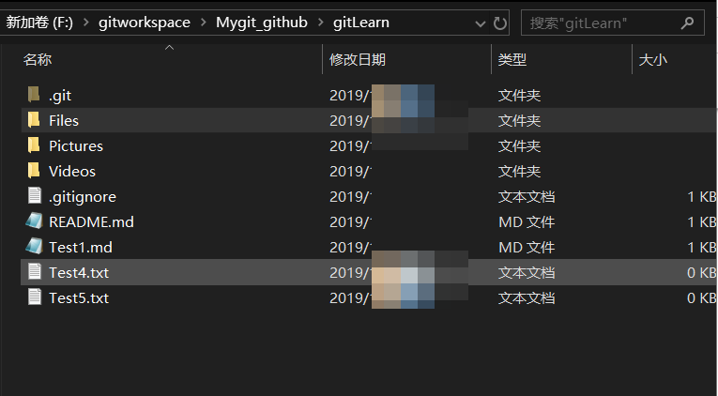Click the Videos folder icon
Screen dimensions: 718x396
pos(34,171)
